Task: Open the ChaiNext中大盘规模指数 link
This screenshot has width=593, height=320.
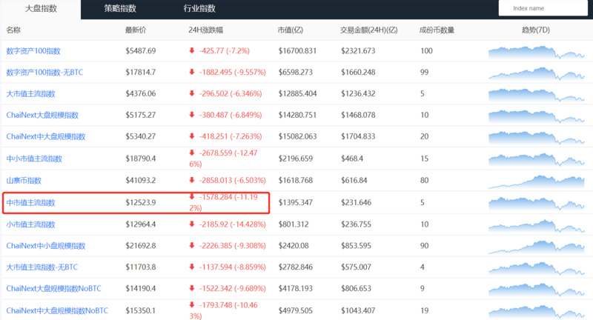Action: pos(45,137)
